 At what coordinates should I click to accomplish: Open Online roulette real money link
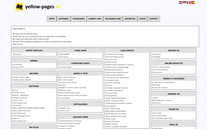[x=69, y=93]
